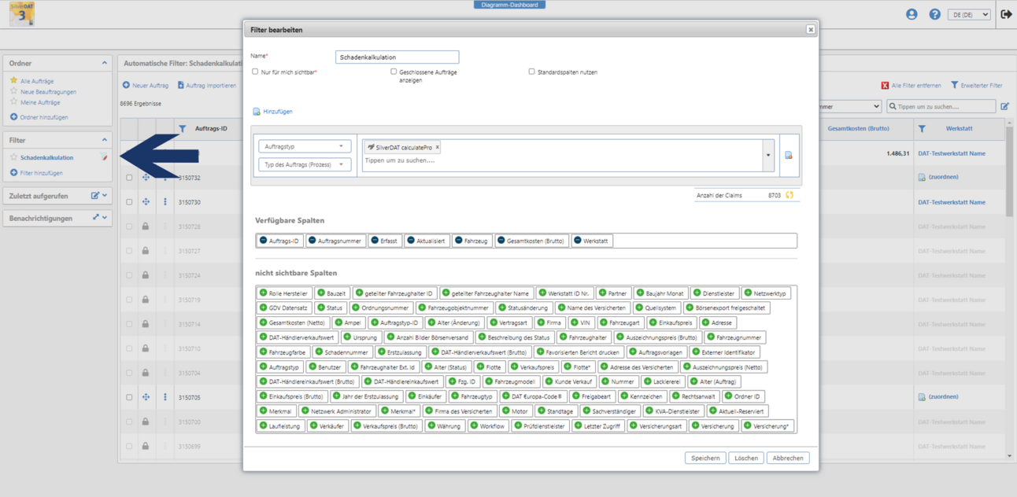Screen dimensions: 1017x497
Task: Check Standardspalten nutzen option
Action: tap(531, 72)
